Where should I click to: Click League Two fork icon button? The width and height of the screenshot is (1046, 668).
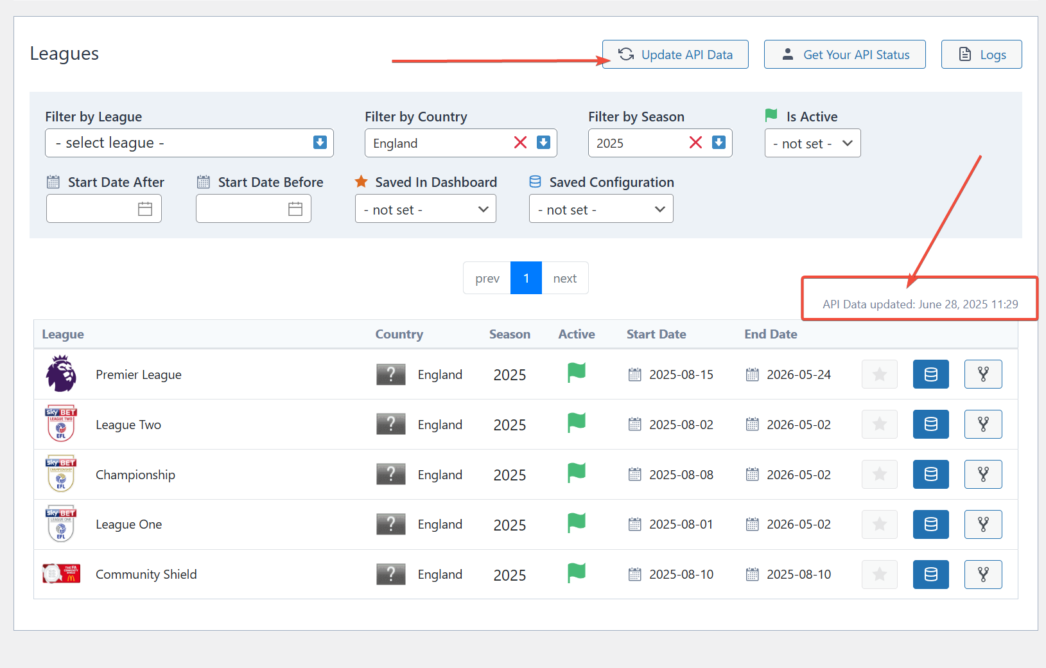point(983,424)
